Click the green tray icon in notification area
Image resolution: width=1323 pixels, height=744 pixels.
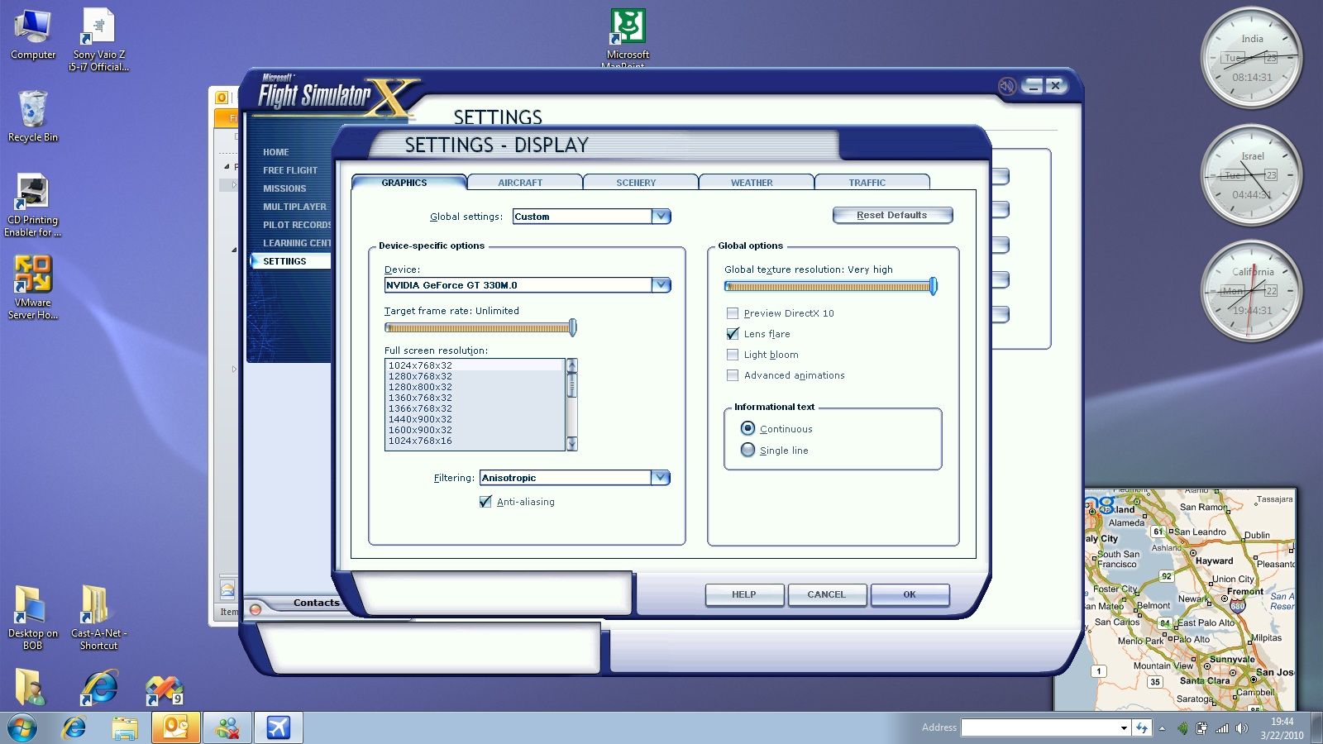point(1182,728)
